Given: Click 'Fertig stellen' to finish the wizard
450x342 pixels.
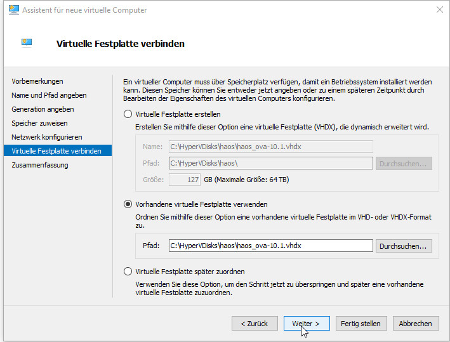Looking at the screenshot, I should coord(361,324).
